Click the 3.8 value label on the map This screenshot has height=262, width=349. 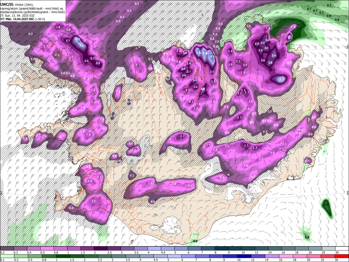(x=185, y=53)
